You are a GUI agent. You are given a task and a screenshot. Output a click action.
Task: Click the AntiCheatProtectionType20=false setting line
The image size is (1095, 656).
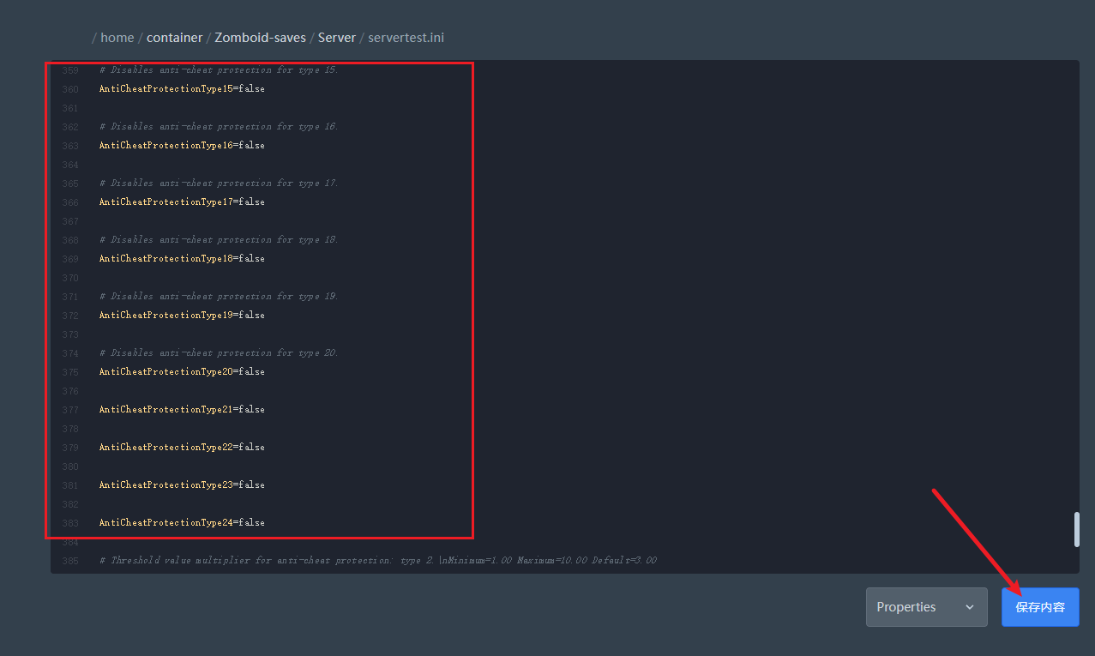point(182,372)
